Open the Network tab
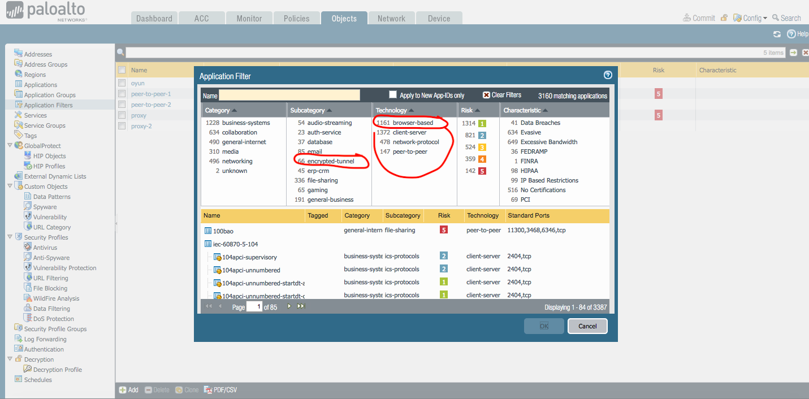Screen dimensions: 809x399 click(391, 19)
